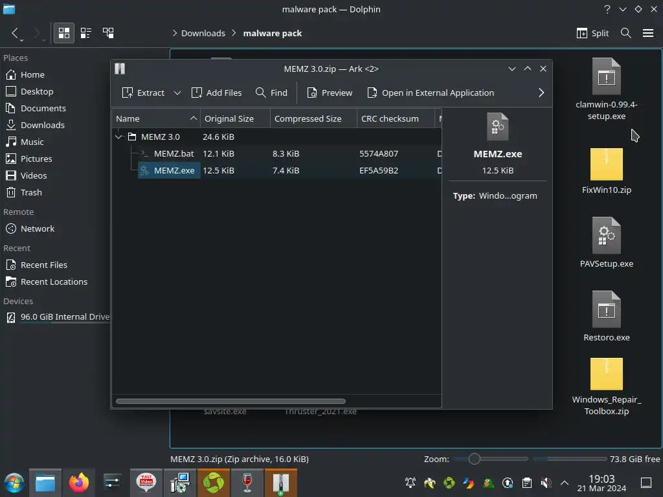Open Recent Locations in sidebar

[x=55, y=282]
